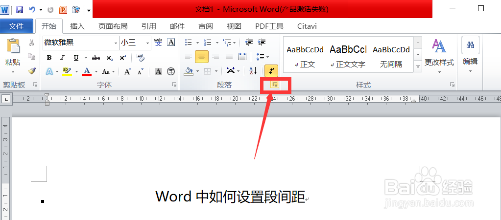Screen dimensions: 501x220
Task: Click the Grow Font icon
Action: 127,71
